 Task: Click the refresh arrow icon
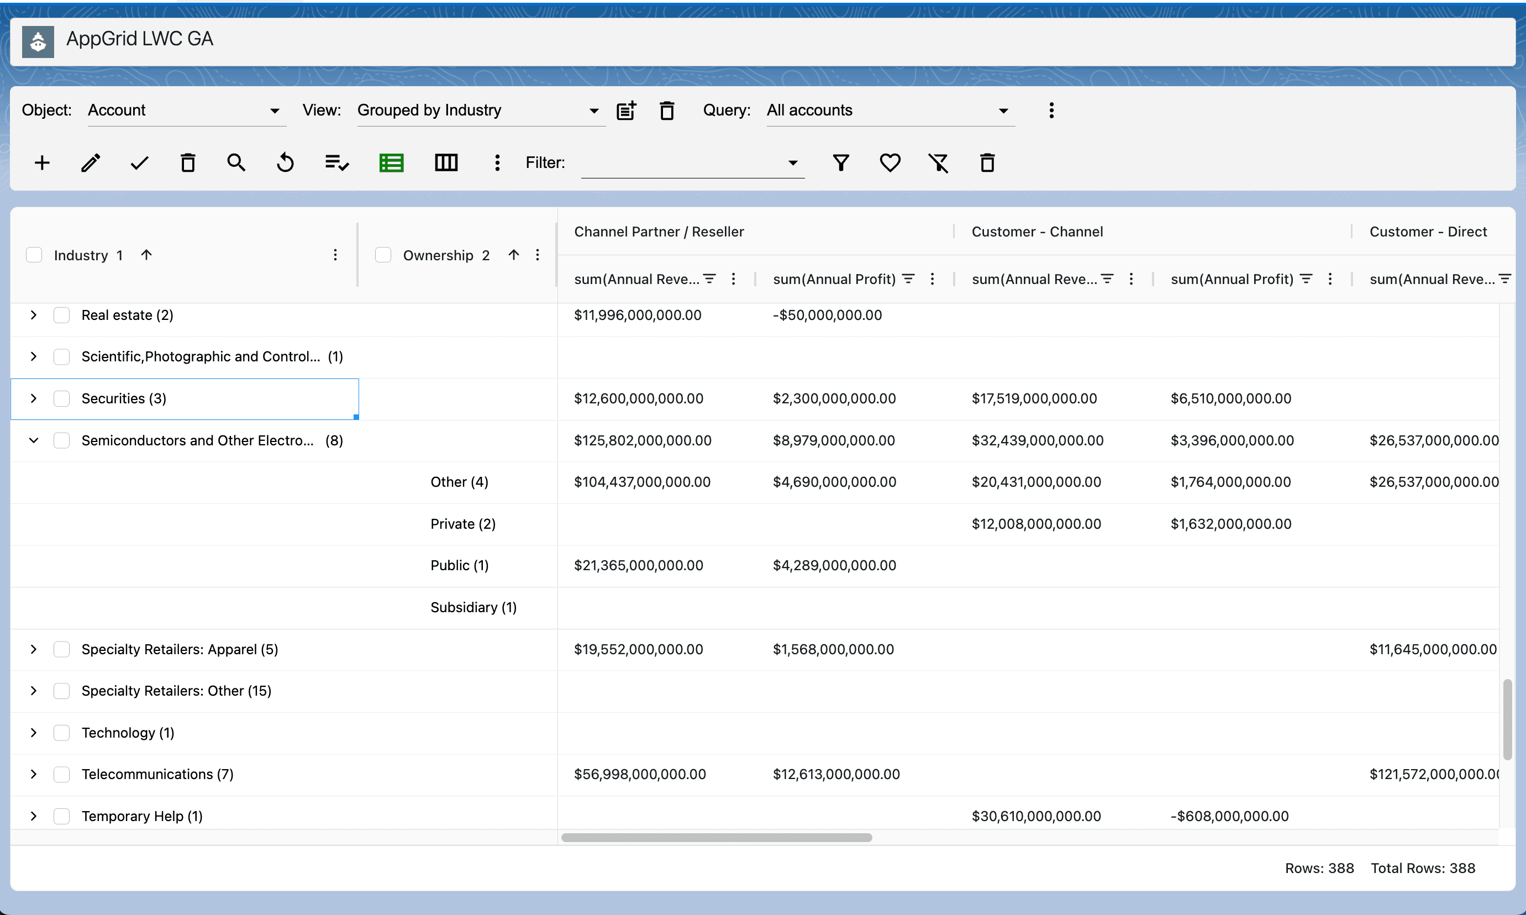[x=285, y=163]
